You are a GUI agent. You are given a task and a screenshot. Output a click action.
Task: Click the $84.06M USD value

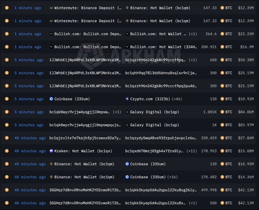(246, 112)
